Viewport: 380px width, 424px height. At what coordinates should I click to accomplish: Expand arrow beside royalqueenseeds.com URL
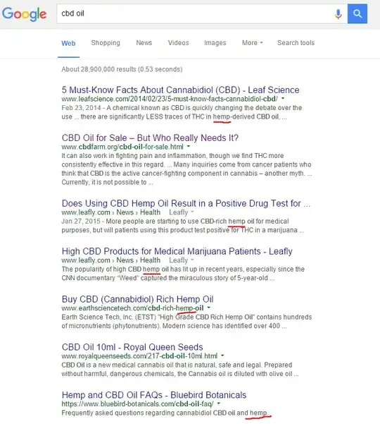tap(222, 356)
